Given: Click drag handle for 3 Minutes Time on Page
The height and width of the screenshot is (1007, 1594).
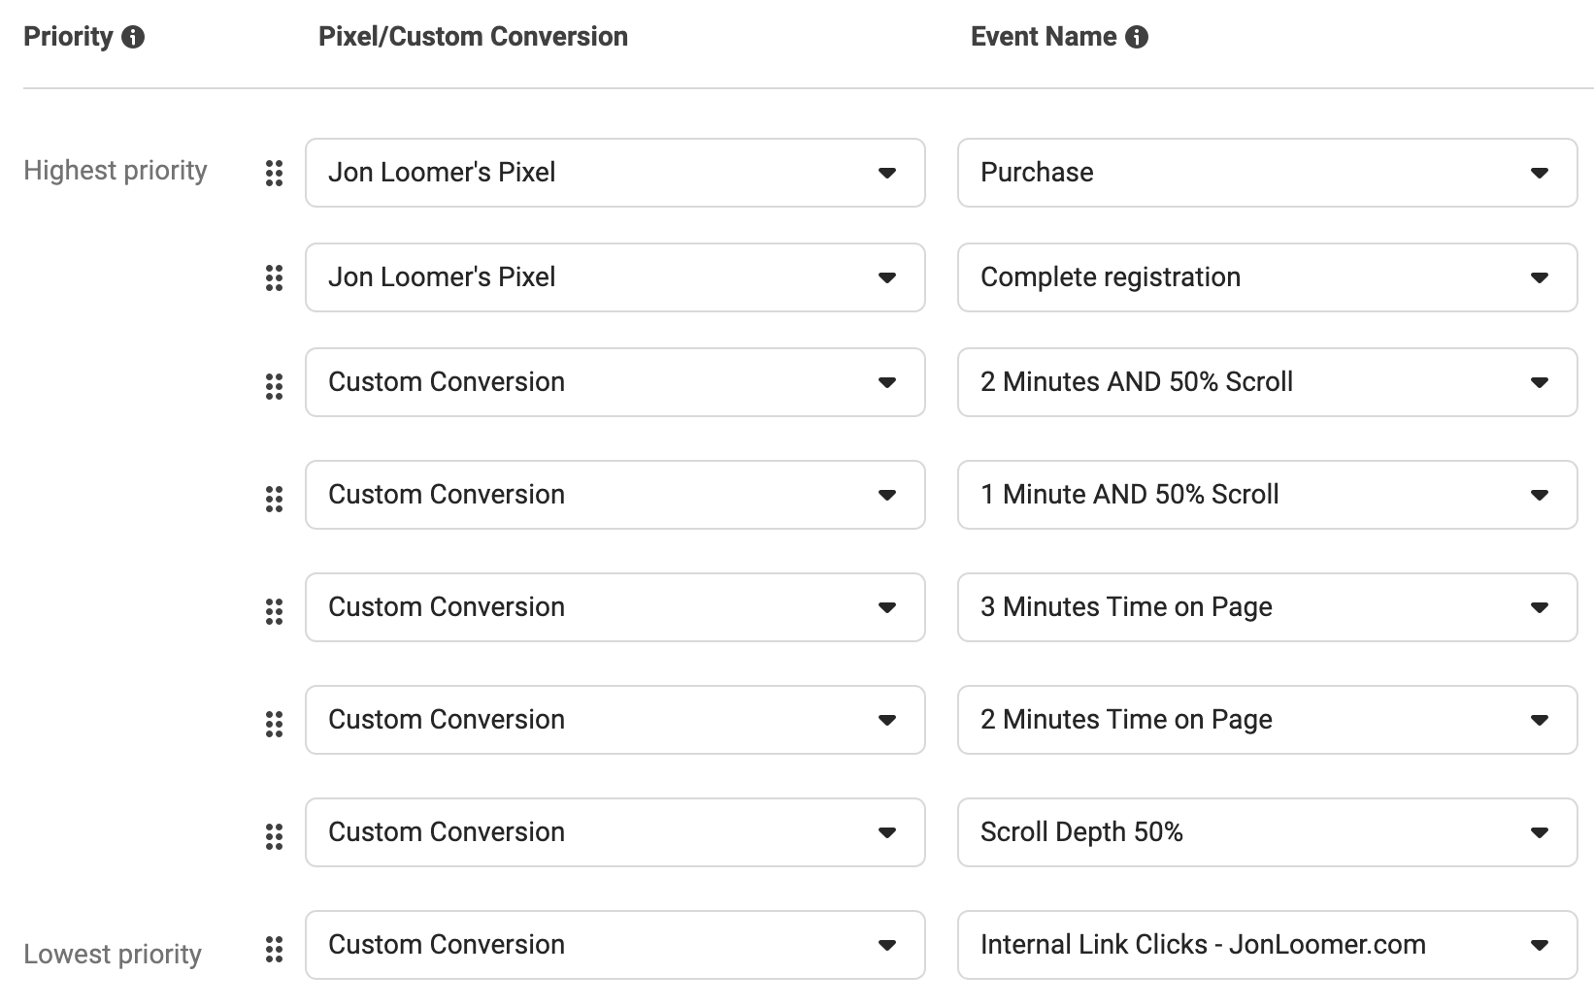Looking at the screenshot, I should pyautogui.click(x=275, y=612).
